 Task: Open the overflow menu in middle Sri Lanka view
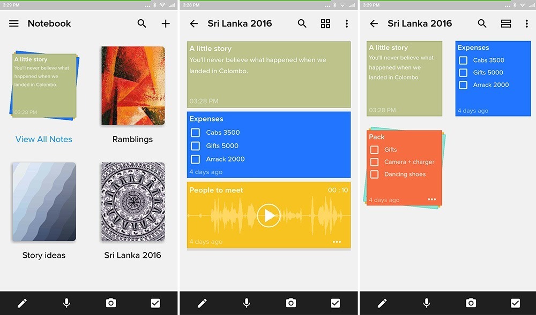(x=347, y=23)
